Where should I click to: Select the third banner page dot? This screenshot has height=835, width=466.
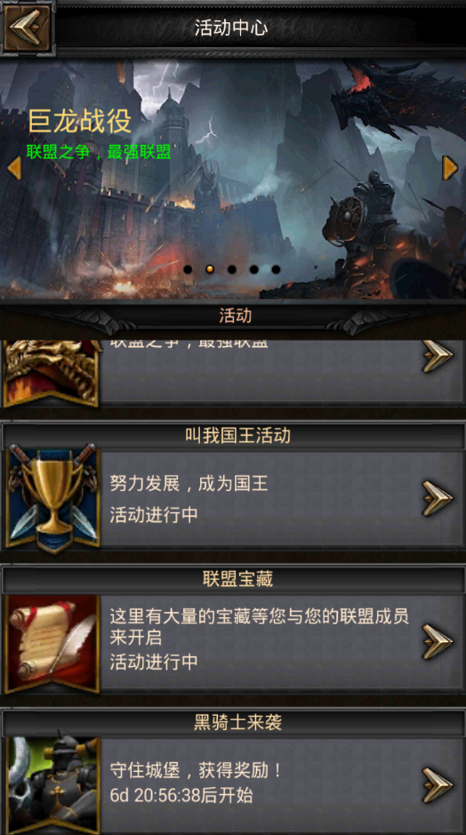[x=232, y=269]
